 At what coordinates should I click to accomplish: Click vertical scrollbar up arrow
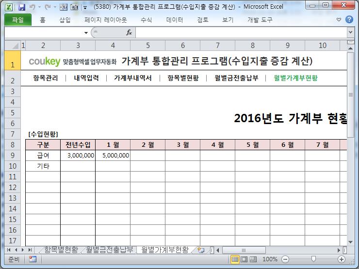tap(350, 48)
